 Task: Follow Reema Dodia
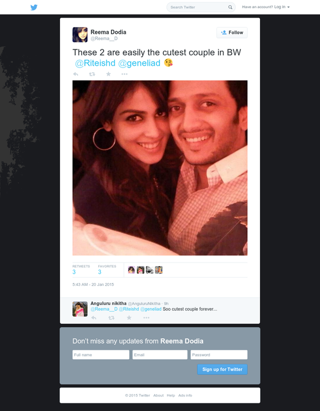tap(232, 33)
